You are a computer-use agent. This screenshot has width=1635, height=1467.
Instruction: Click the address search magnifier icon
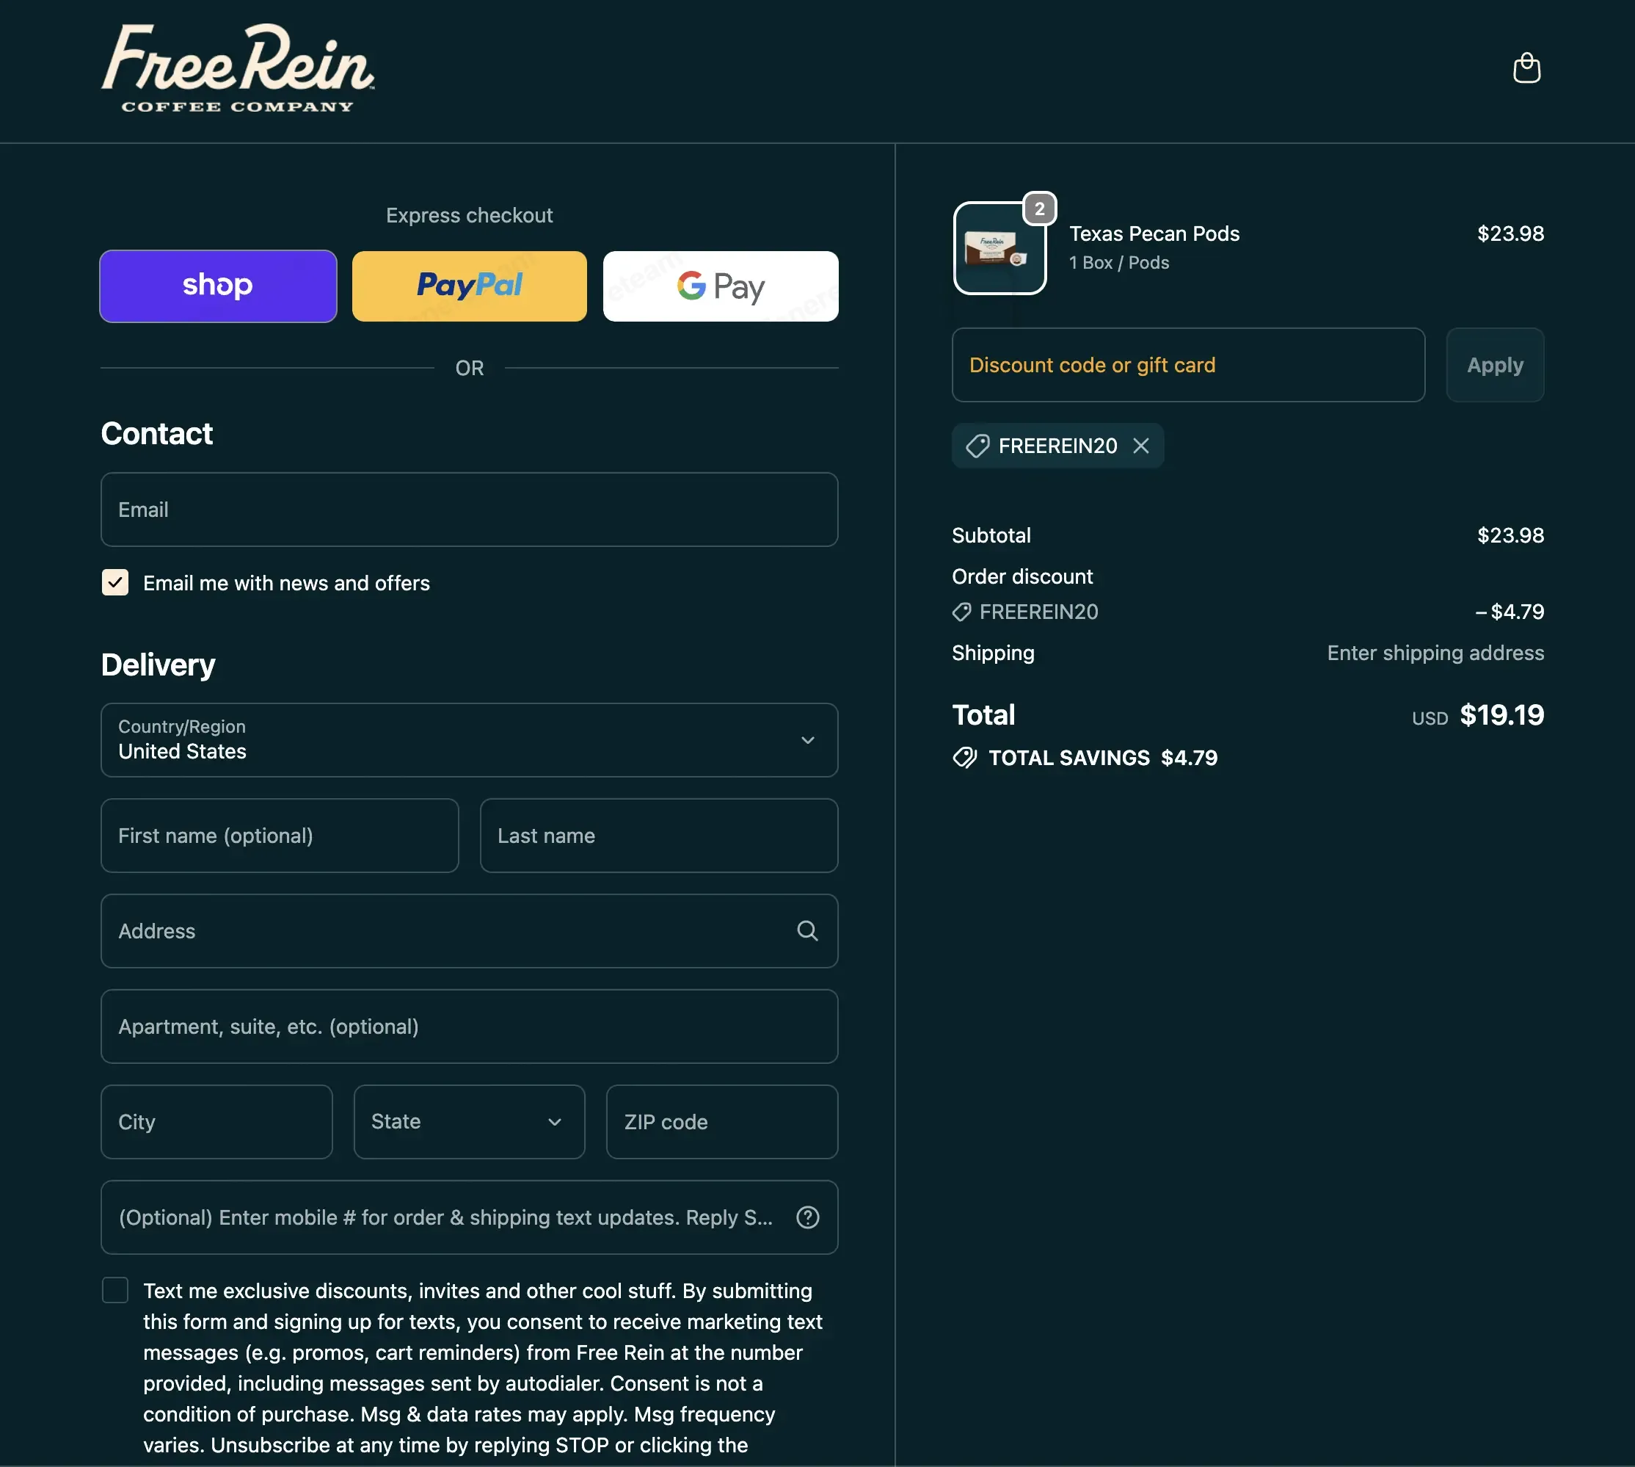pyautogui.click(x=807, y=931)
